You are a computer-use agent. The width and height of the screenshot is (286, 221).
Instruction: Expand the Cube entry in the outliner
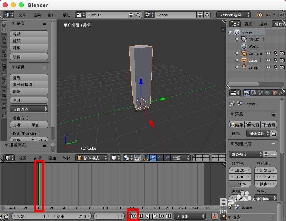[237, 60]
